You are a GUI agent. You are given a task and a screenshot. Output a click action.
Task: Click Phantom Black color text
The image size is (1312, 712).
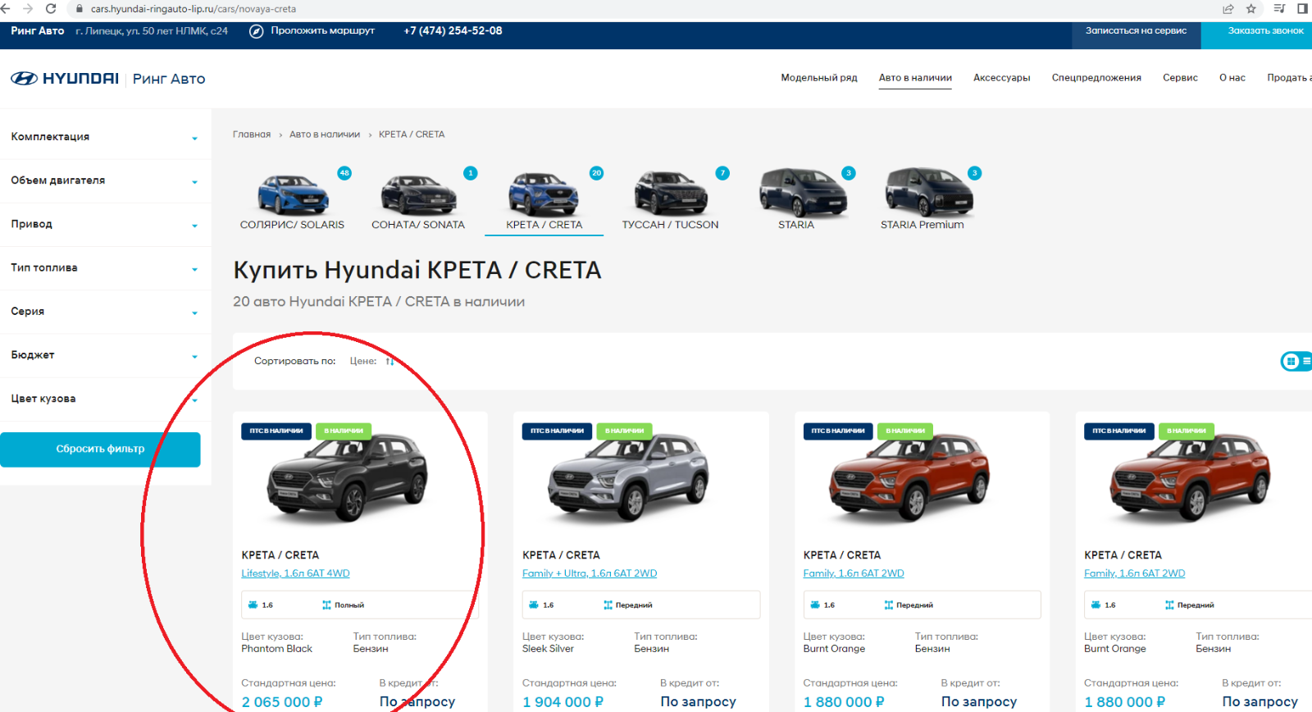coord(276,649)
